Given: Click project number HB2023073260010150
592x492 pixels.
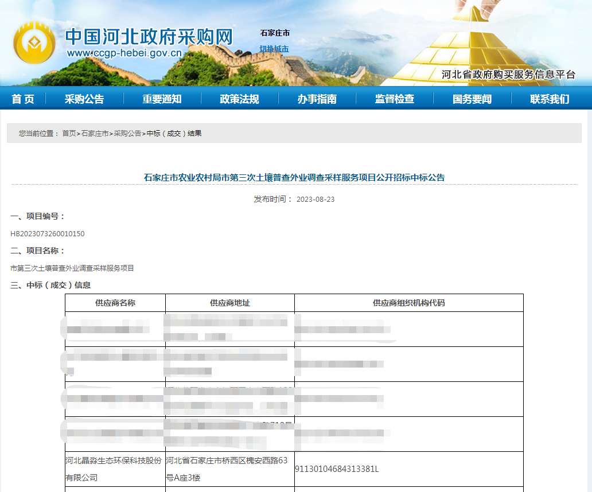Looking at the screenshot, I should coord(48,233).
